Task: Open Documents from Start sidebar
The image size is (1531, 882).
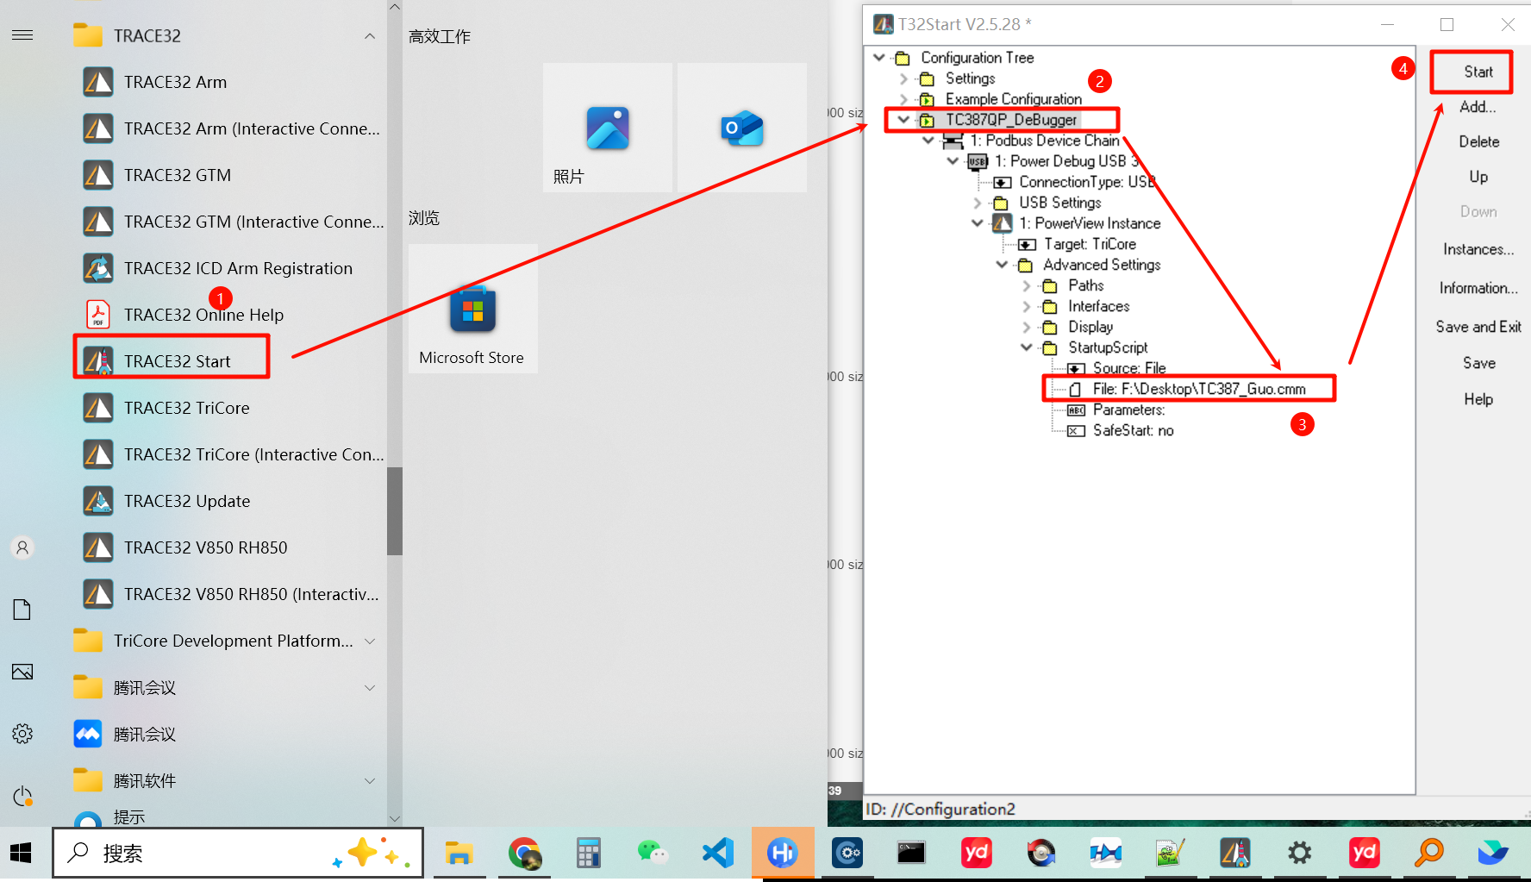Action: pyautogui.click(x=22, y=610)
